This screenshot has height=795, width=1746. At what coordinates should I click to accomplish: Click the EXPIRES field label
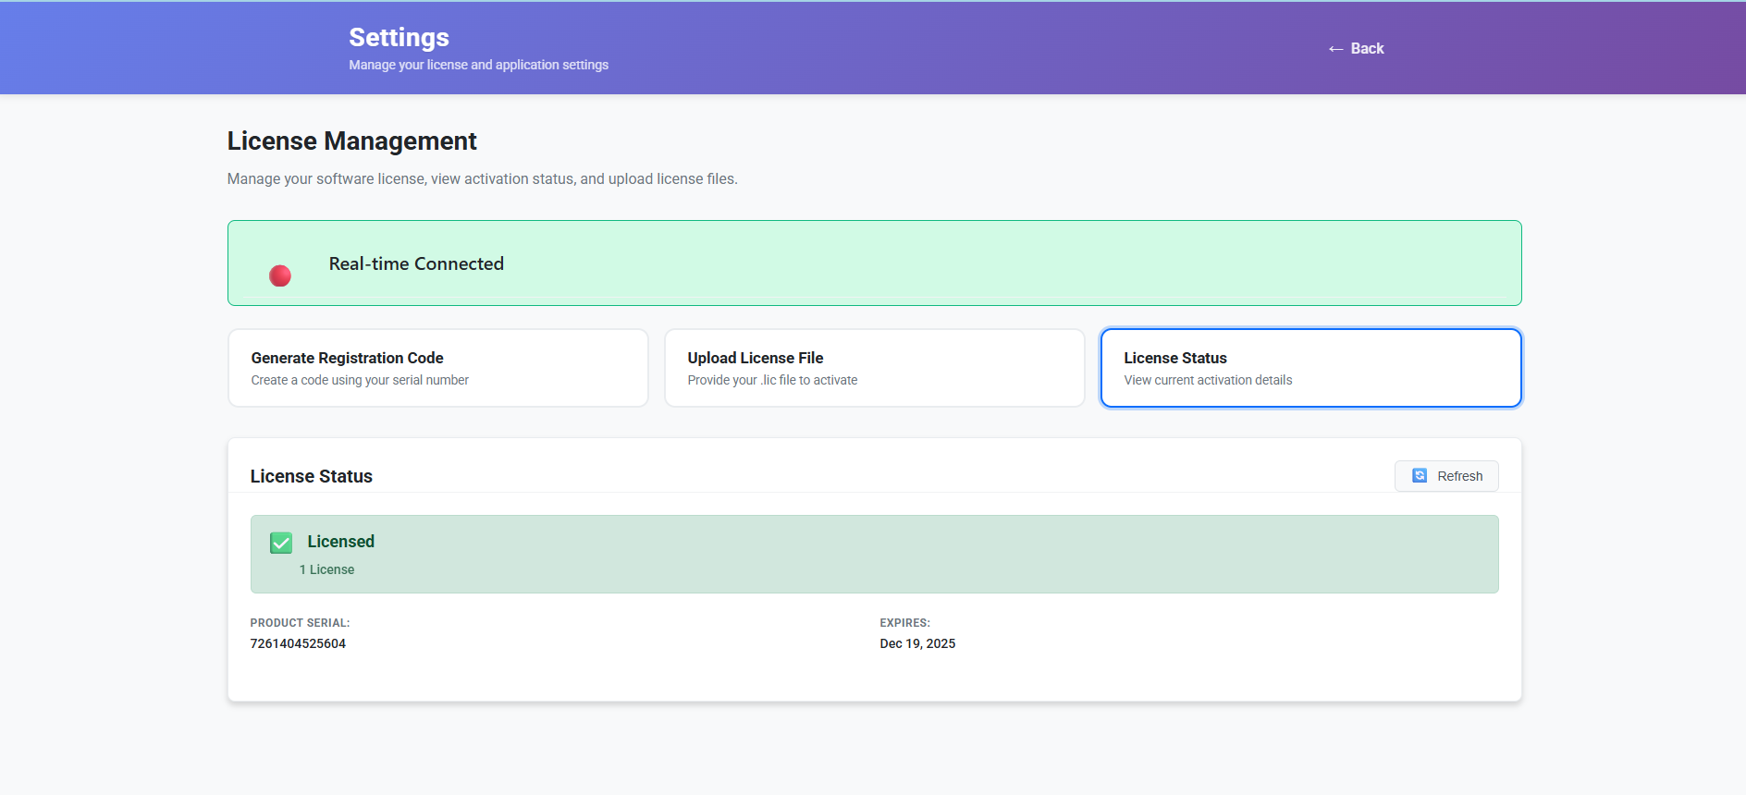pos(904,623)
